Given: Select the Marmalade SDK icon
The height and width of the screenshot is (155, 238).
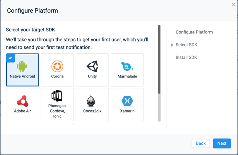Looking at the screenshot, I should [127, 66].
